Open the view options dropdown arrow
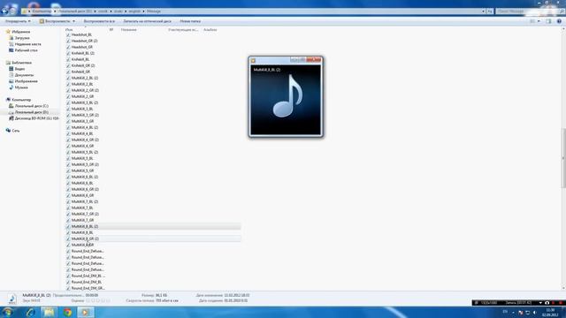566x318 pixels. [x=539, y=21]
